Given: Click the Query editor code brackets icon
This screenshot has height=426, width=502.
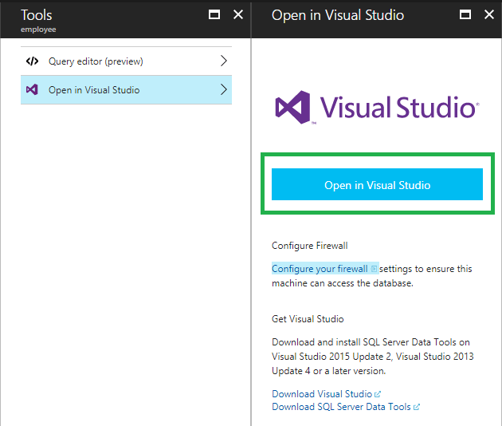Looking at the screenshot, I should (32, 61).
